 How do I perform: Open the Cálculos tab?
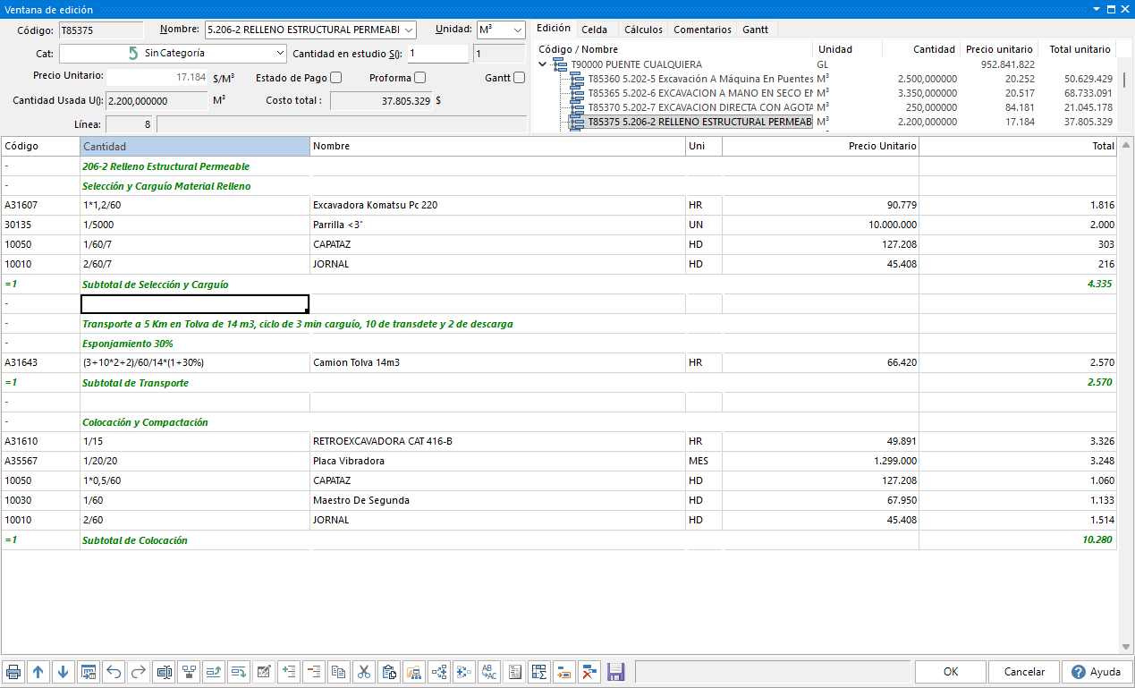point(643,30)
